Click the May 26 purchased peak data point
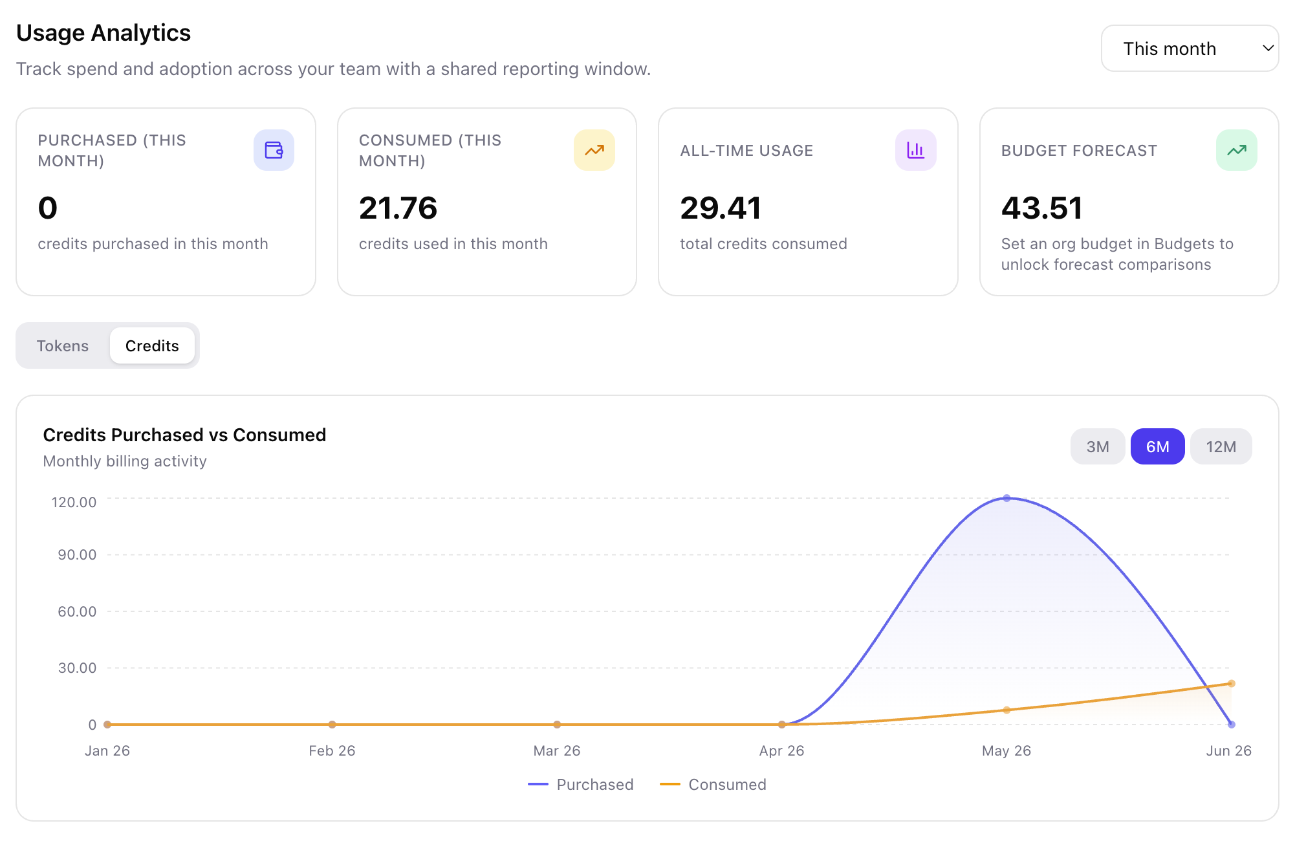 (x=1007, y=498)
